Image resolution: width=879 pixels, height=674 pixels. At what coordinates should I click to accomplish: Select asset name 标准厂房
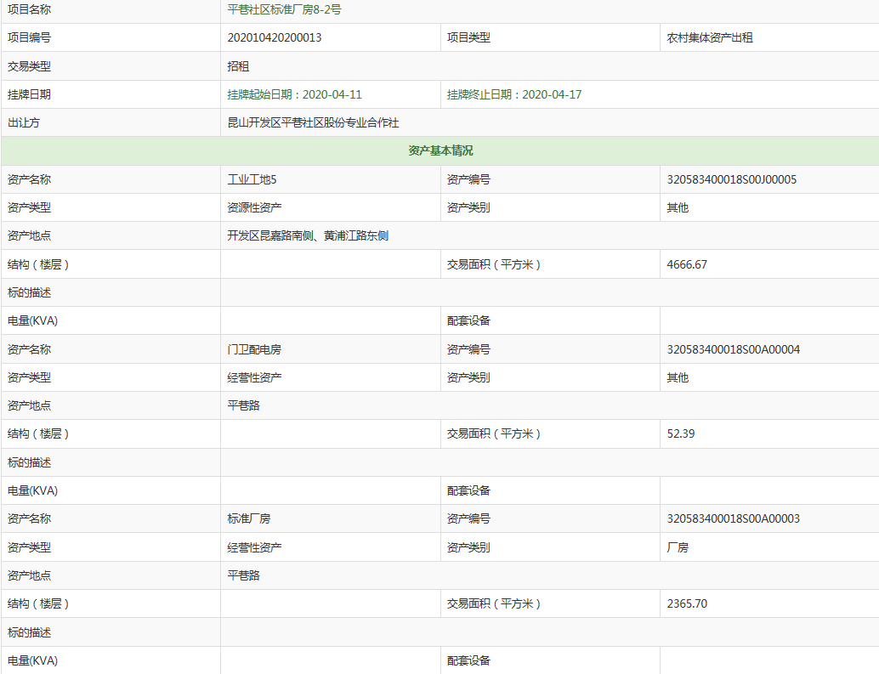(x=249, y=518)
